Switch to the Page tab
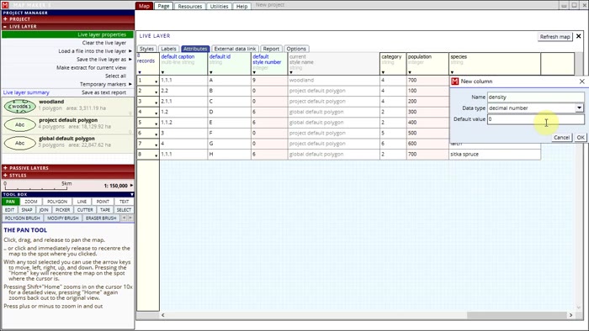 (x=163, y=6)
